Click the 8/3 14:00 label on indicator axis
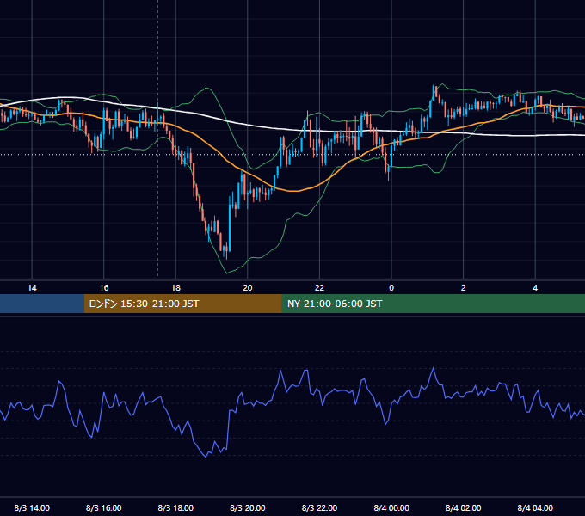Screen dimensions: 585x516 (x=32, y=507)
